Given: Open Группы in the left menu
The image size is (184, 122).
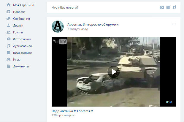Looking at the screenshot, I should coord(18,32).
